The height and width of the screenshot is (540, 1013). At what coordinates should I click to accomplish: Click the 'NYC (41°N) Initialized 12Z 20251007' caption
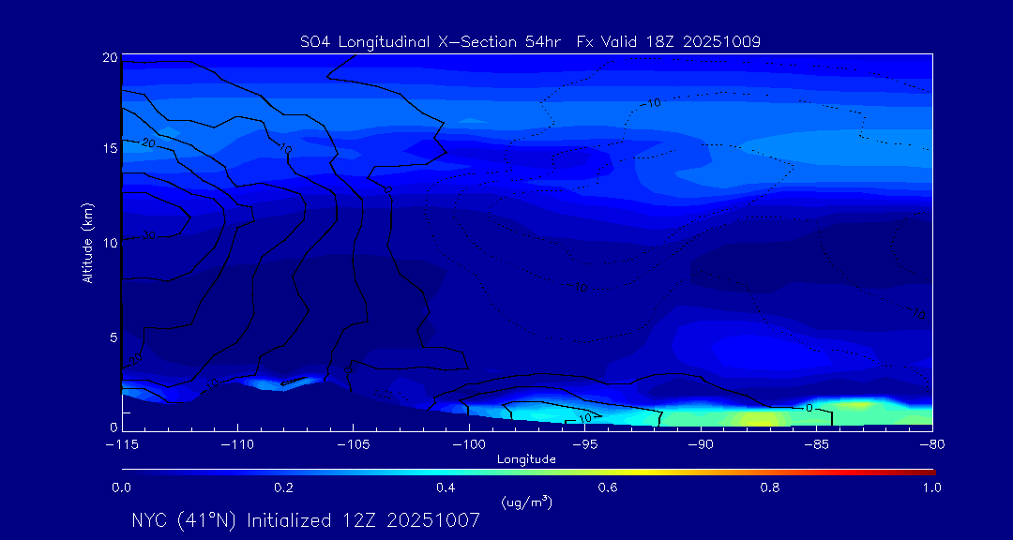306,521
